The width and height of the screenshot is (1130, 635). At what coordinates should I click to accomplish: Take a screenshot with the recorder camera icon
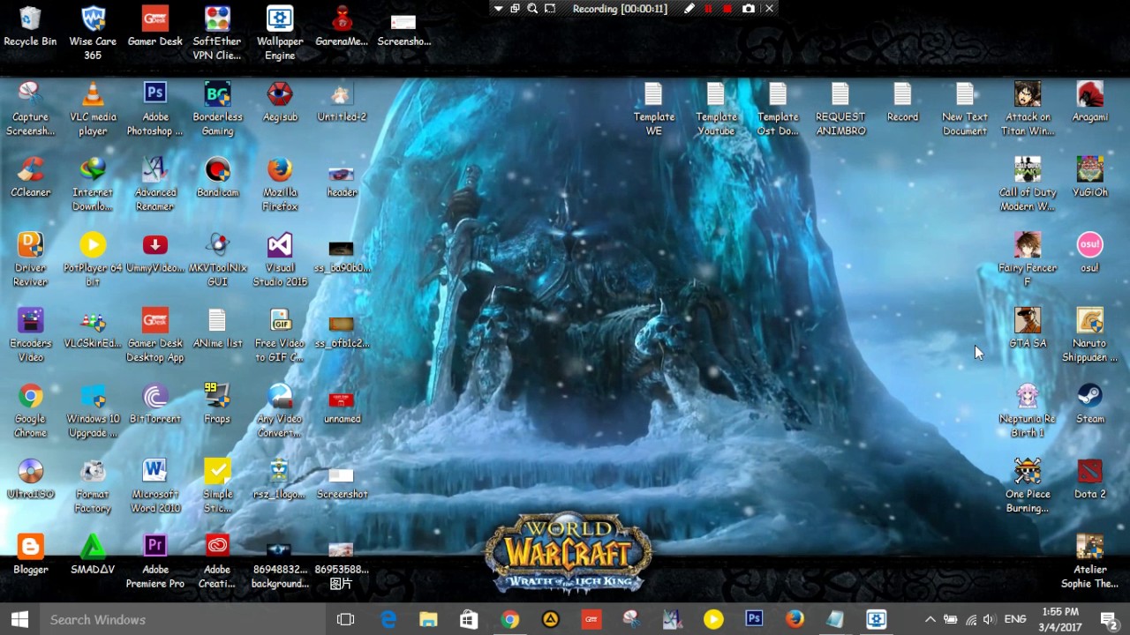point(749,8)
